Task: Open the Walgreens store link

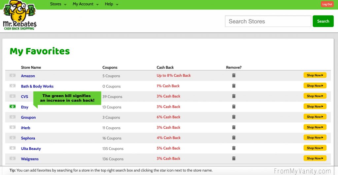Action: tap(30, 159)
